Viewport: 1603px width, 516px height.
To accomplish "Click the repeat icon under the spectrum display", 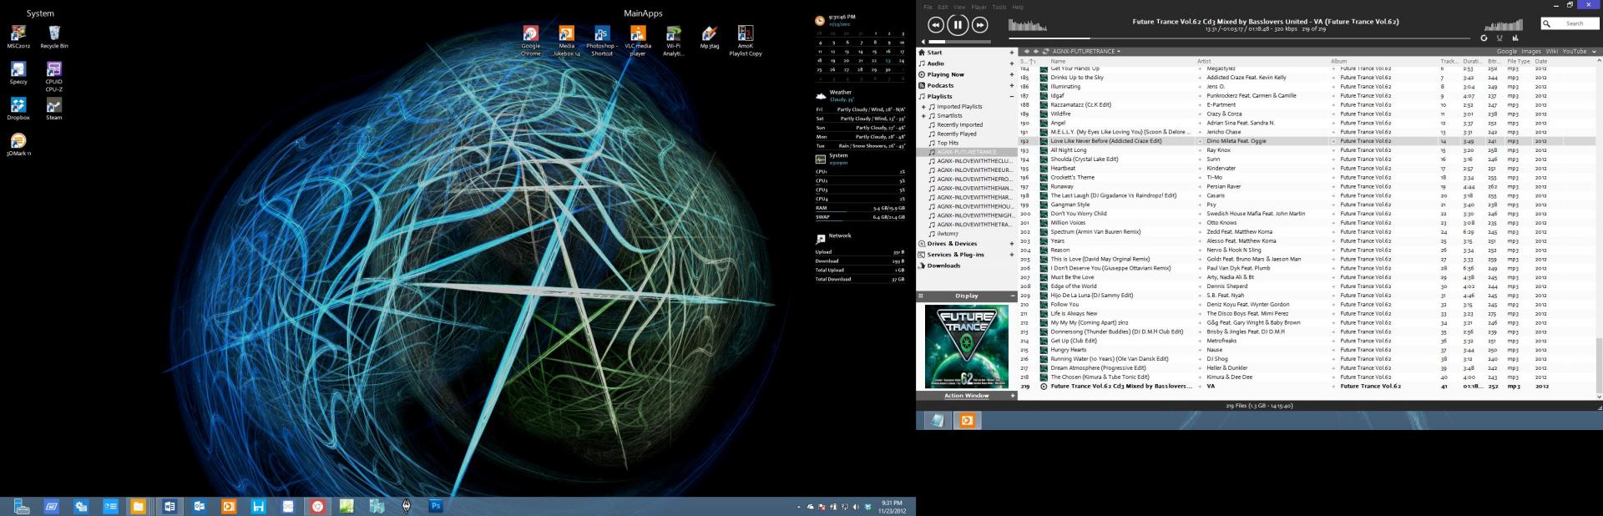I will click(x=1484, y=38).
